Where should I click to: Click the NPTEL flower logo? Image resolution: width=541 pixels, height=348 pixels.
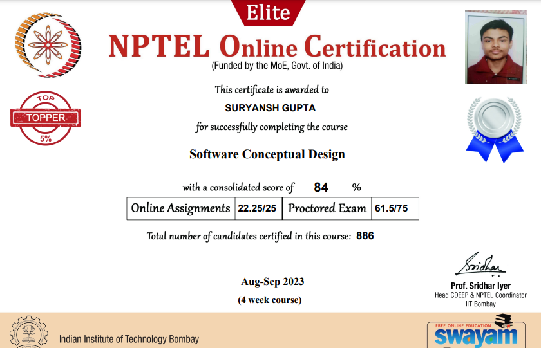(48, 45)
